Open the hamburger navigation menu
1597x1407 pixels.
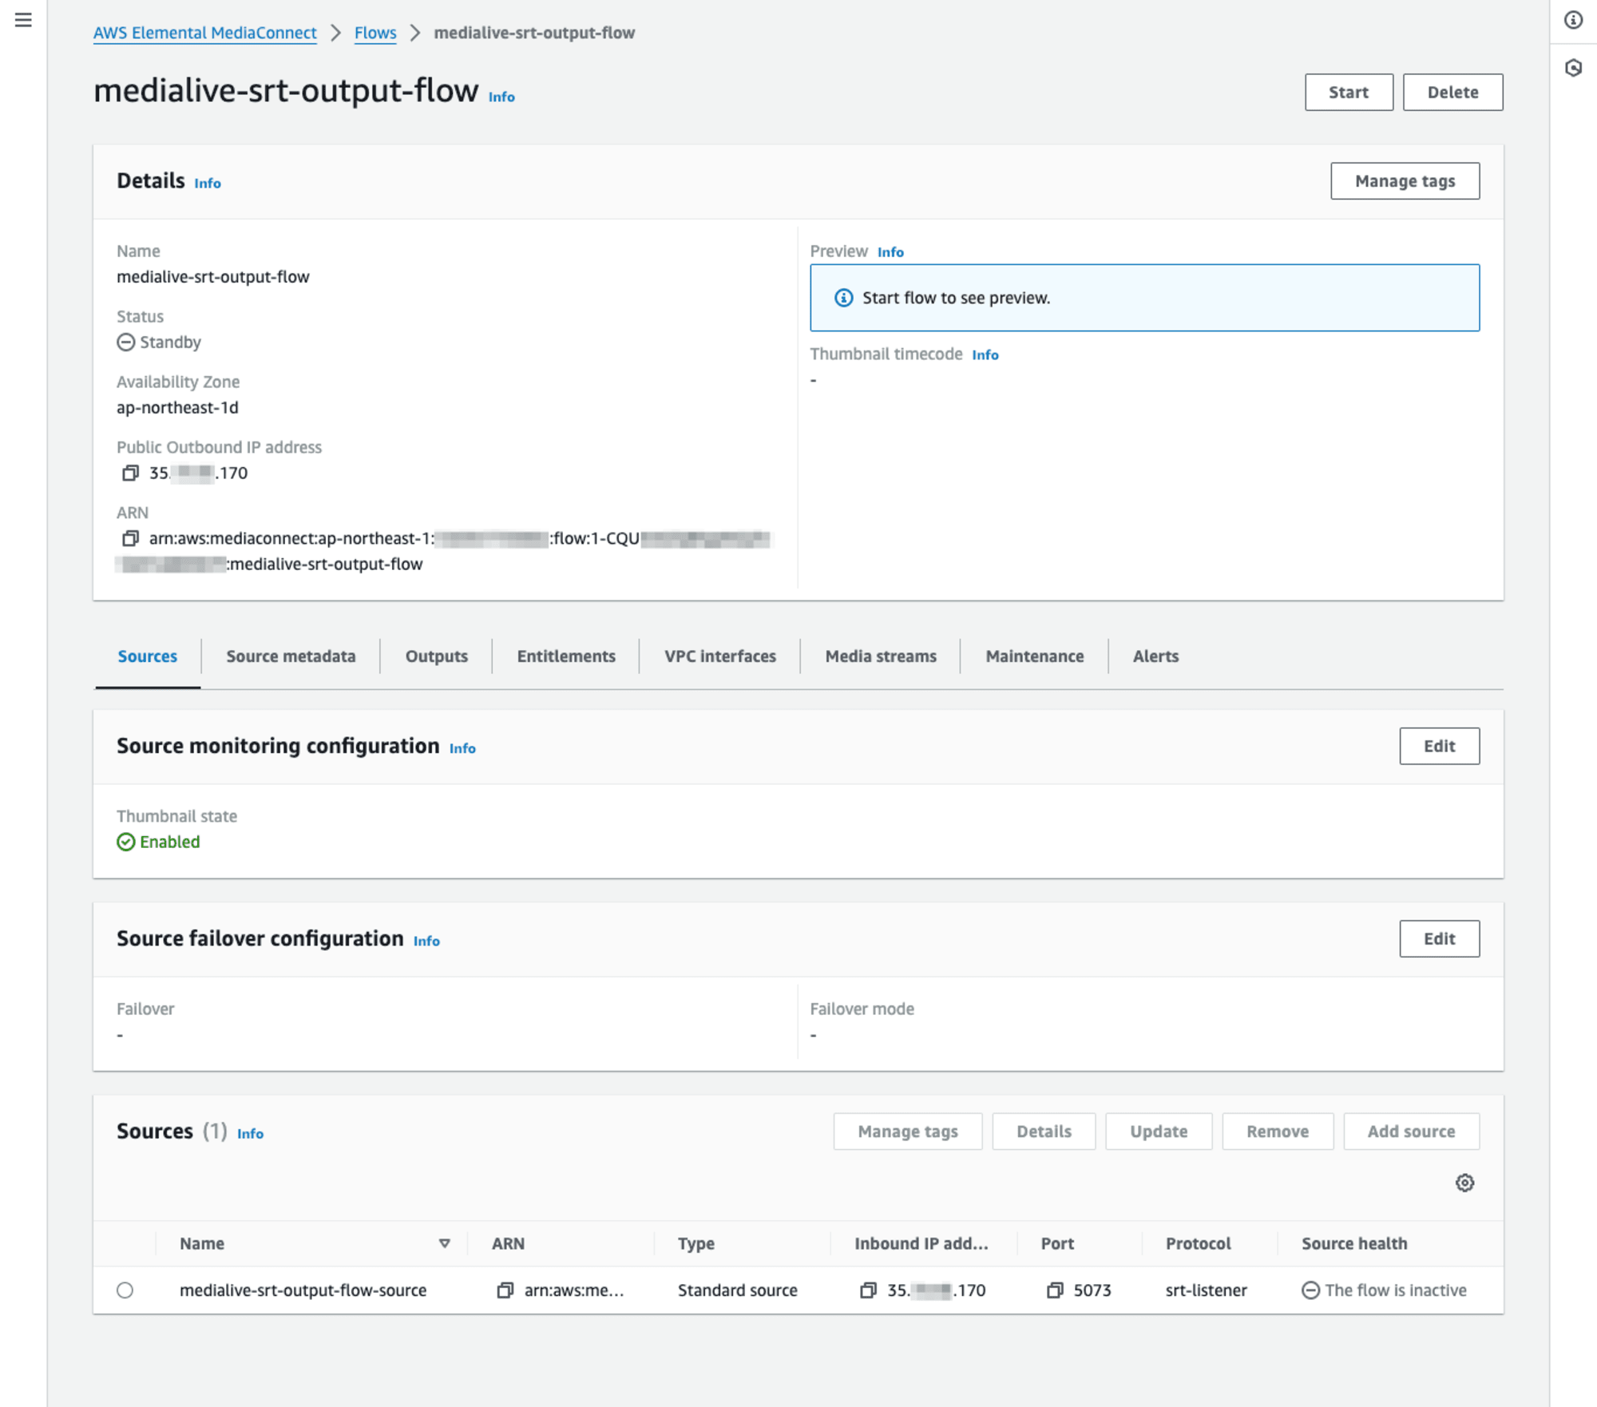click(x=23, y=20)
